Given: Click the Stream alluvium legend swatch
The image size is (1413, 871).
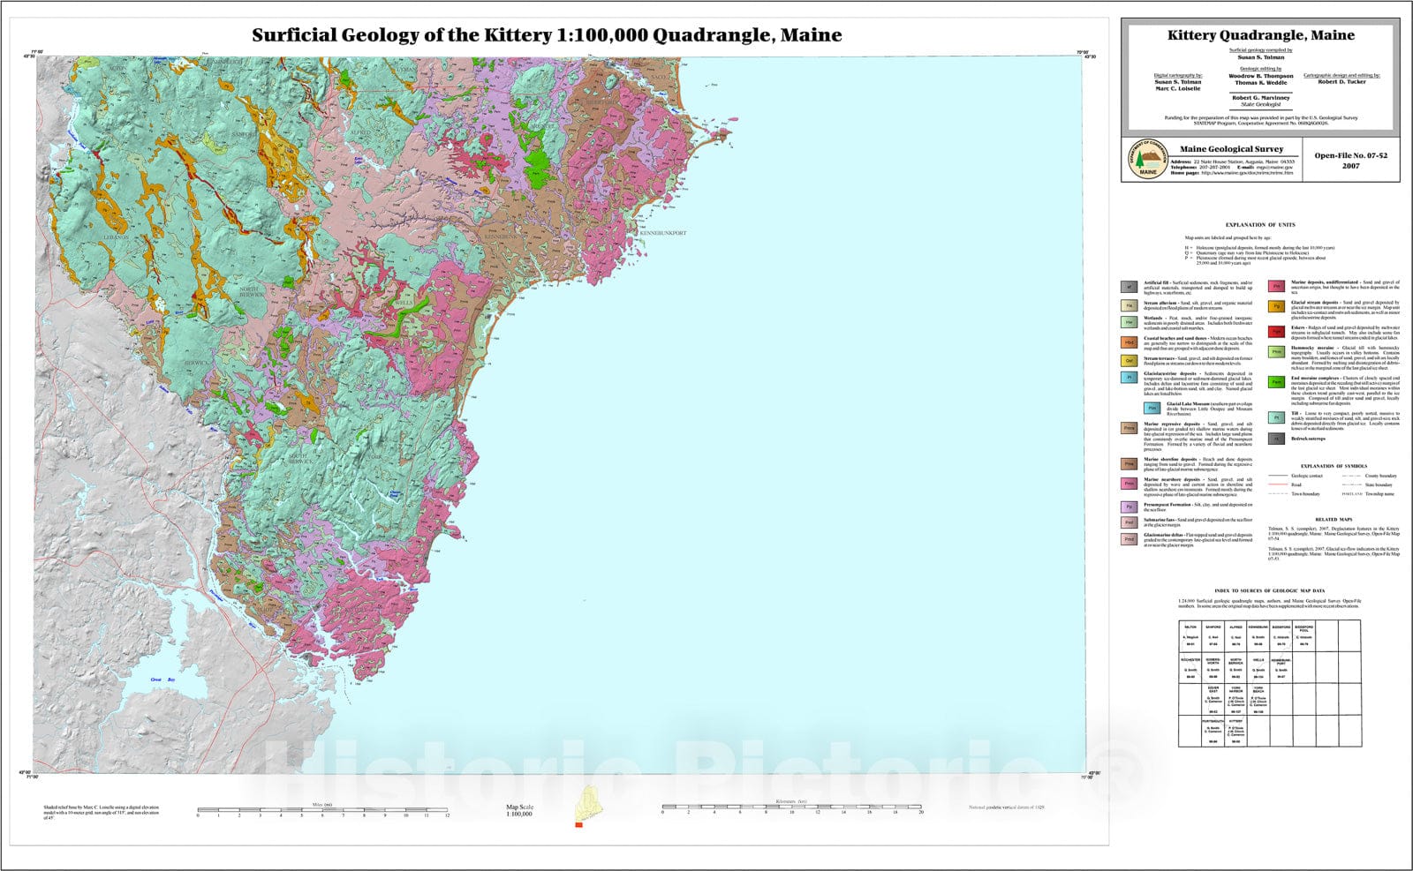Looking at the screenshot, I should pyautogui.click(x=1129, y=305).
